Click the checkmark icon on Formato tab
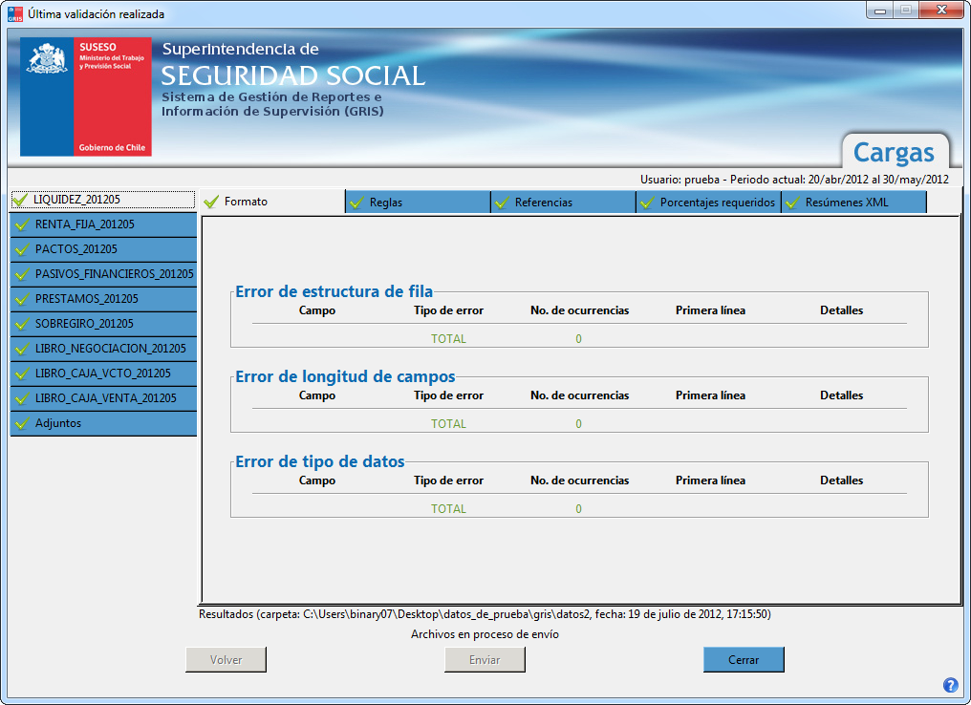 (x=211, y=202)
